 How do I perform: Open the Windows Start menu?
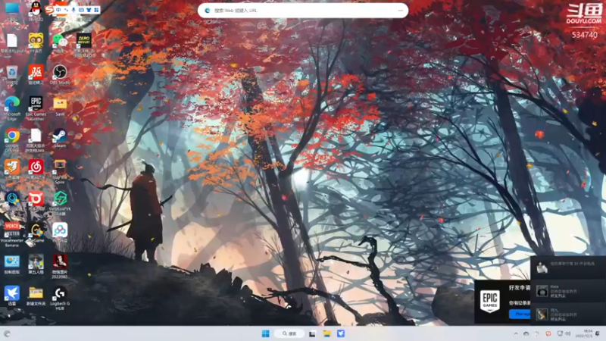tap(266, 333)
